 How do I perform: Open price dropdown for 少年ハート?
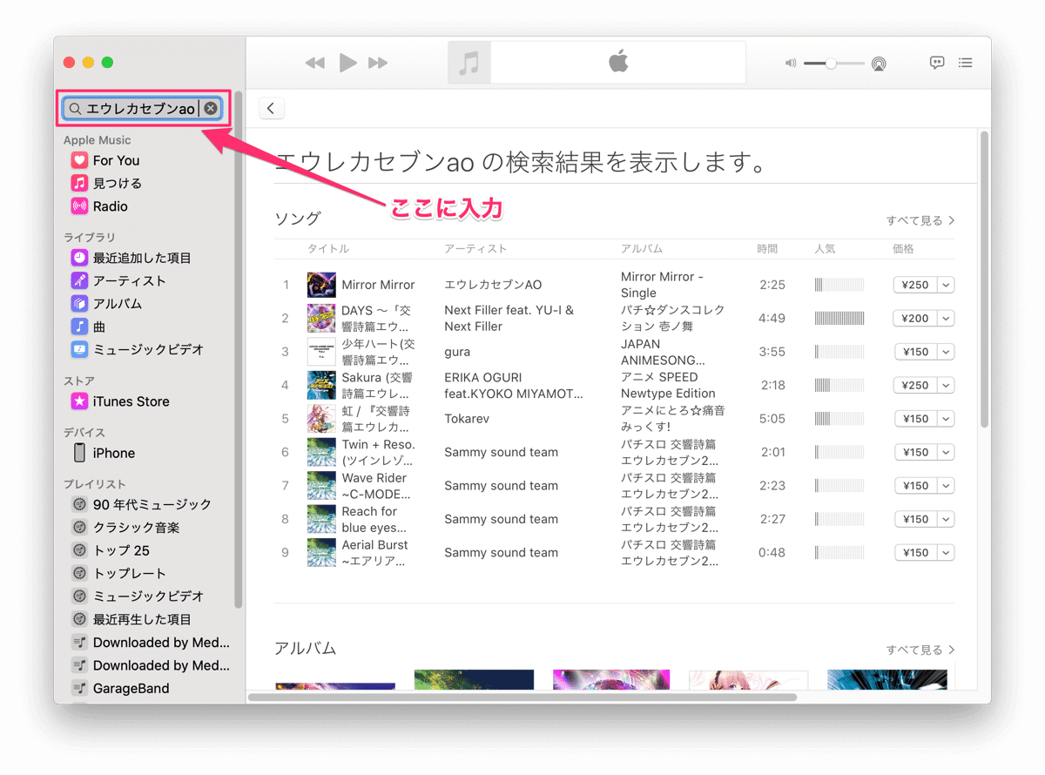[946, 352]
